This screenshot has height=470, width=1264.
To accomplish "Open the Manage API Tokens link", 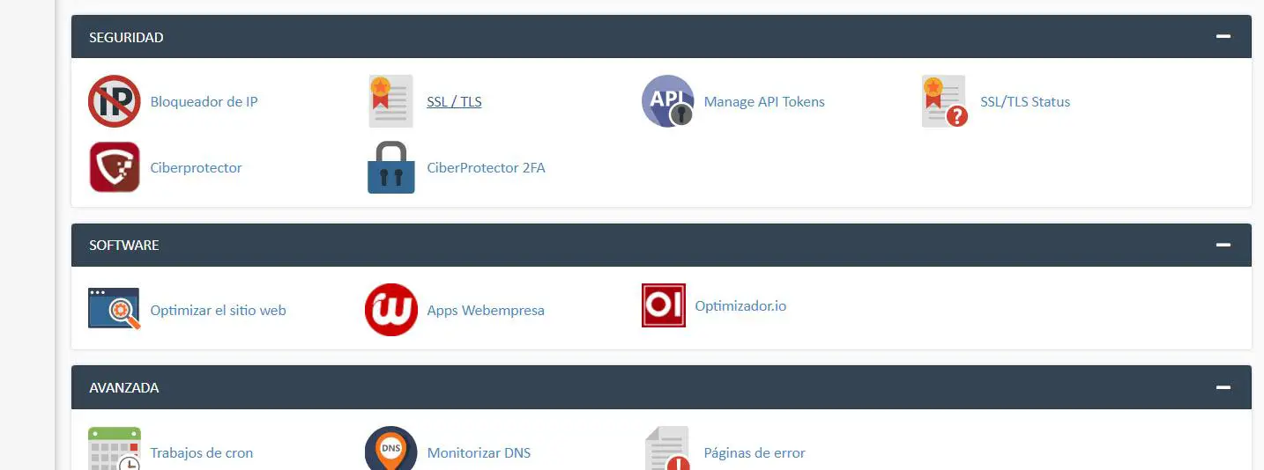I will 764,101.
